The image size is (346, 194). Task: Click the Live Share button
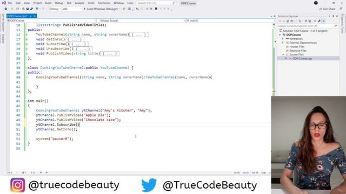(327, 9)
